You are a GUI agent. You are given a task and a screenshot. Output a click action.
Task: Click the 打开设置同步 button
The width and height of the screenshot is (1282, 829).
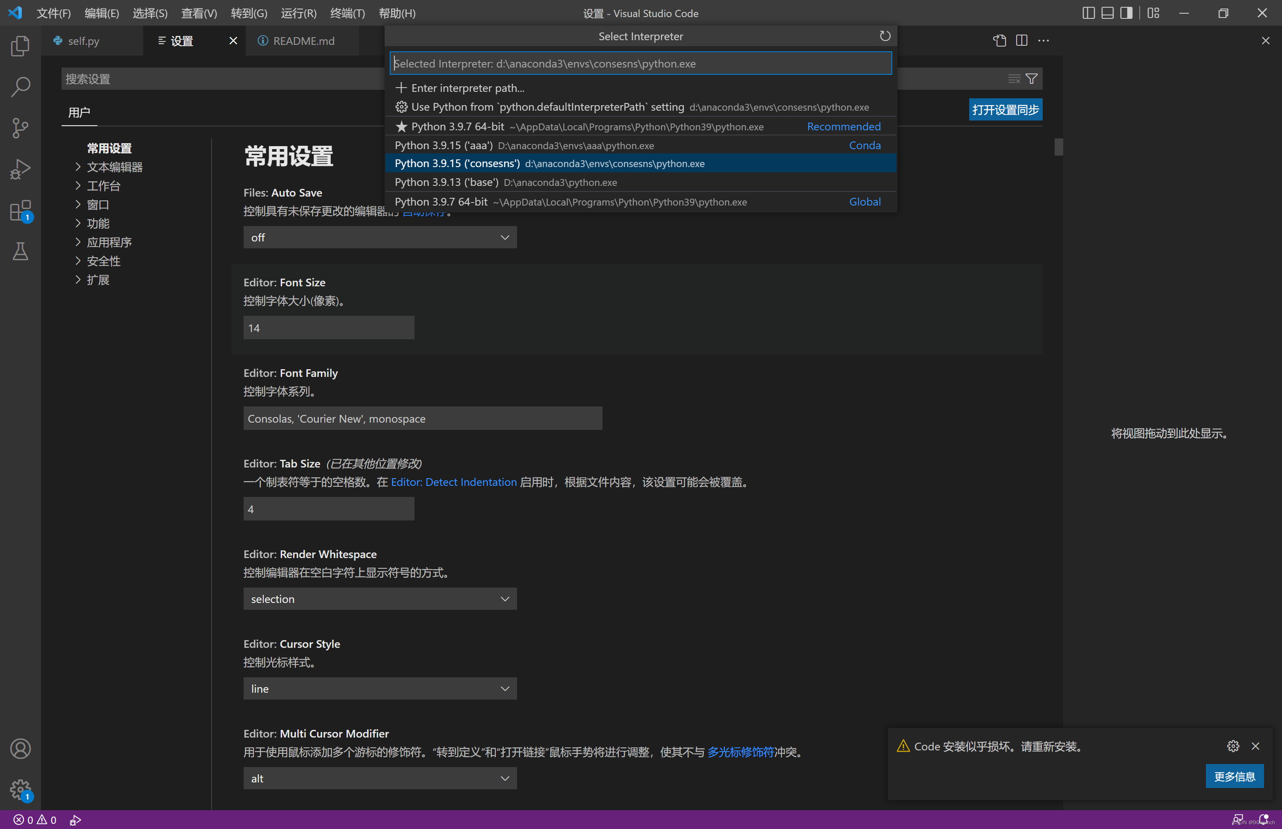(x=1005, y=110)
